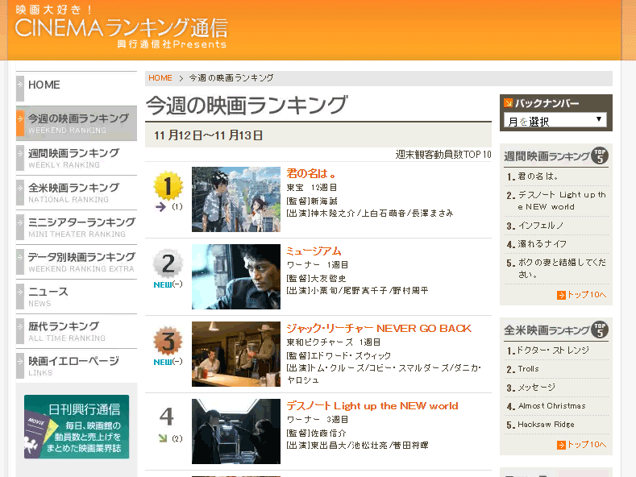Click the gold number 1 rank badge
The width and height of the screenshot is (636, 477).
click(x=168, y=186)
